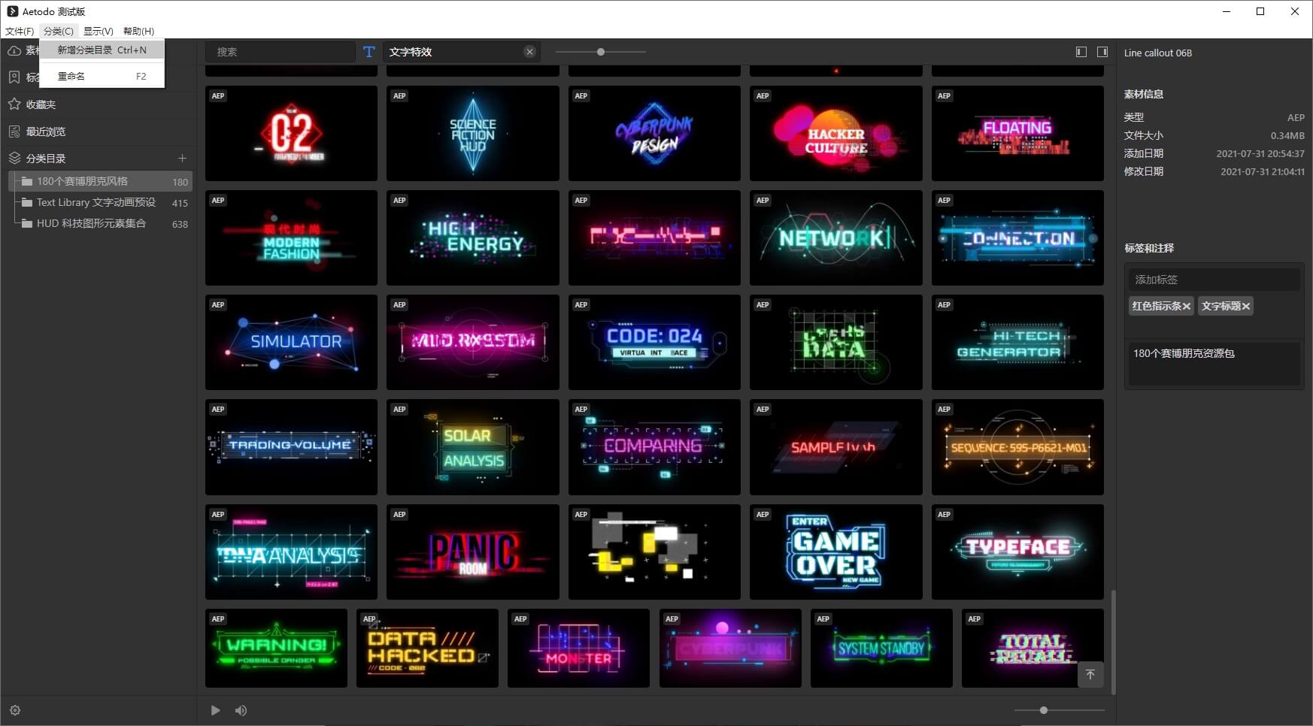Select TRADING VOLUME thumbnail
The image size is (1313, 726).
coord(291,446)
